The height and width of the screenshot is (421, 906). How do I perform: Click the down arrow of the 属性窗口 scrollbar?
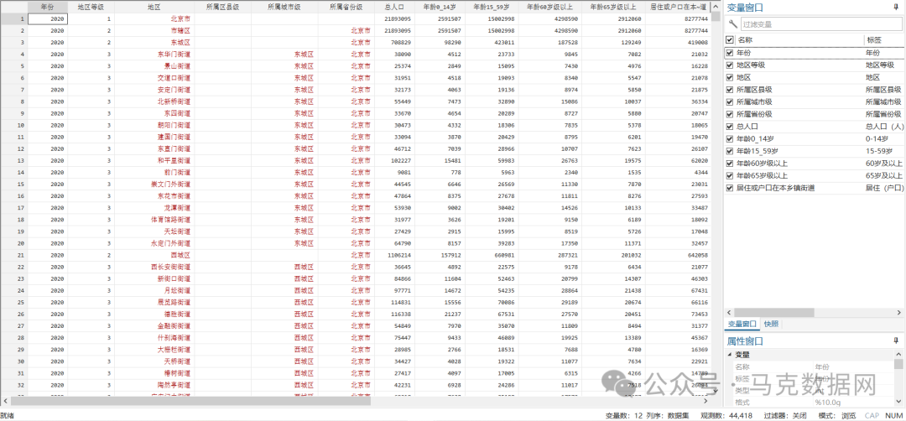(898, 403)
